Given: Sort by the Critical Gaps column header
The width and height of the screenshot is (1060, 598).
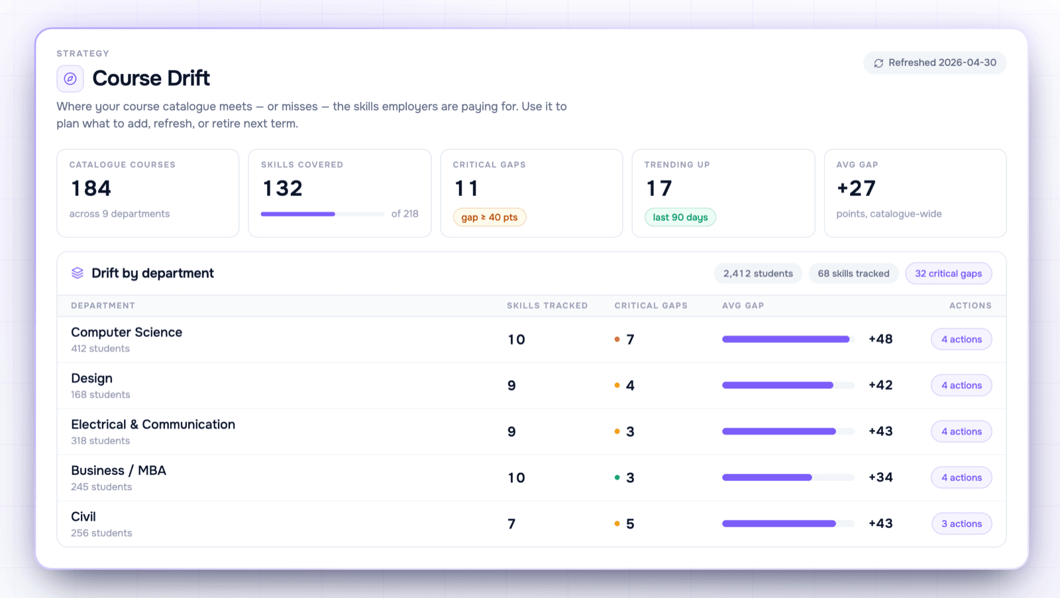Looking at the screenshot, I should (651, 306).
